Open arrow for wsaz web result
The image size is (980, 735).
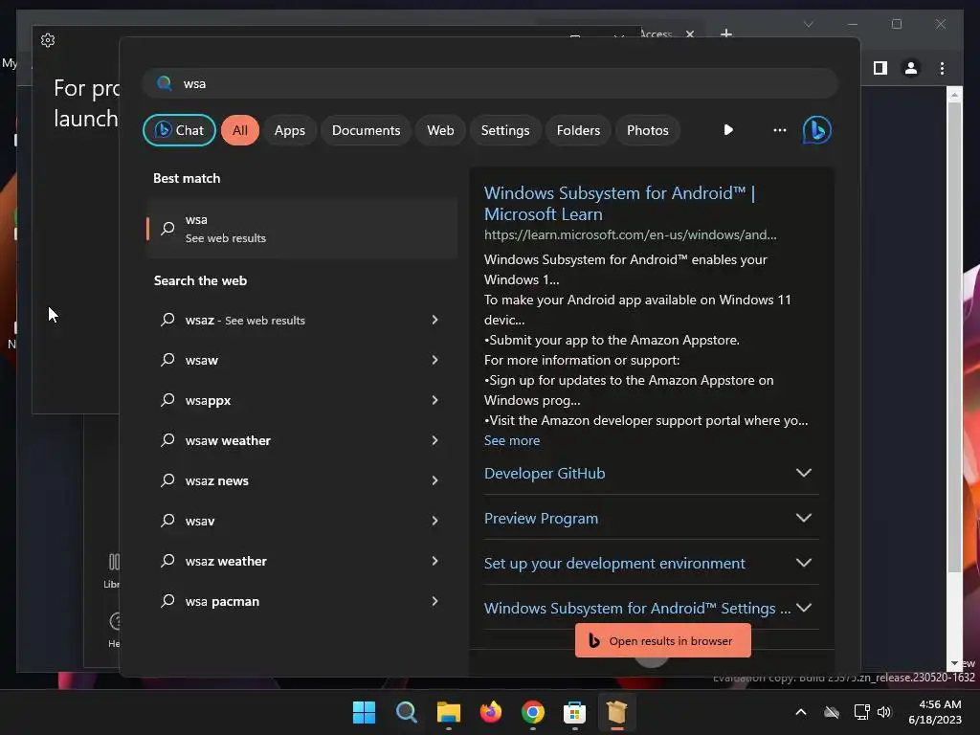coord(435,320)
